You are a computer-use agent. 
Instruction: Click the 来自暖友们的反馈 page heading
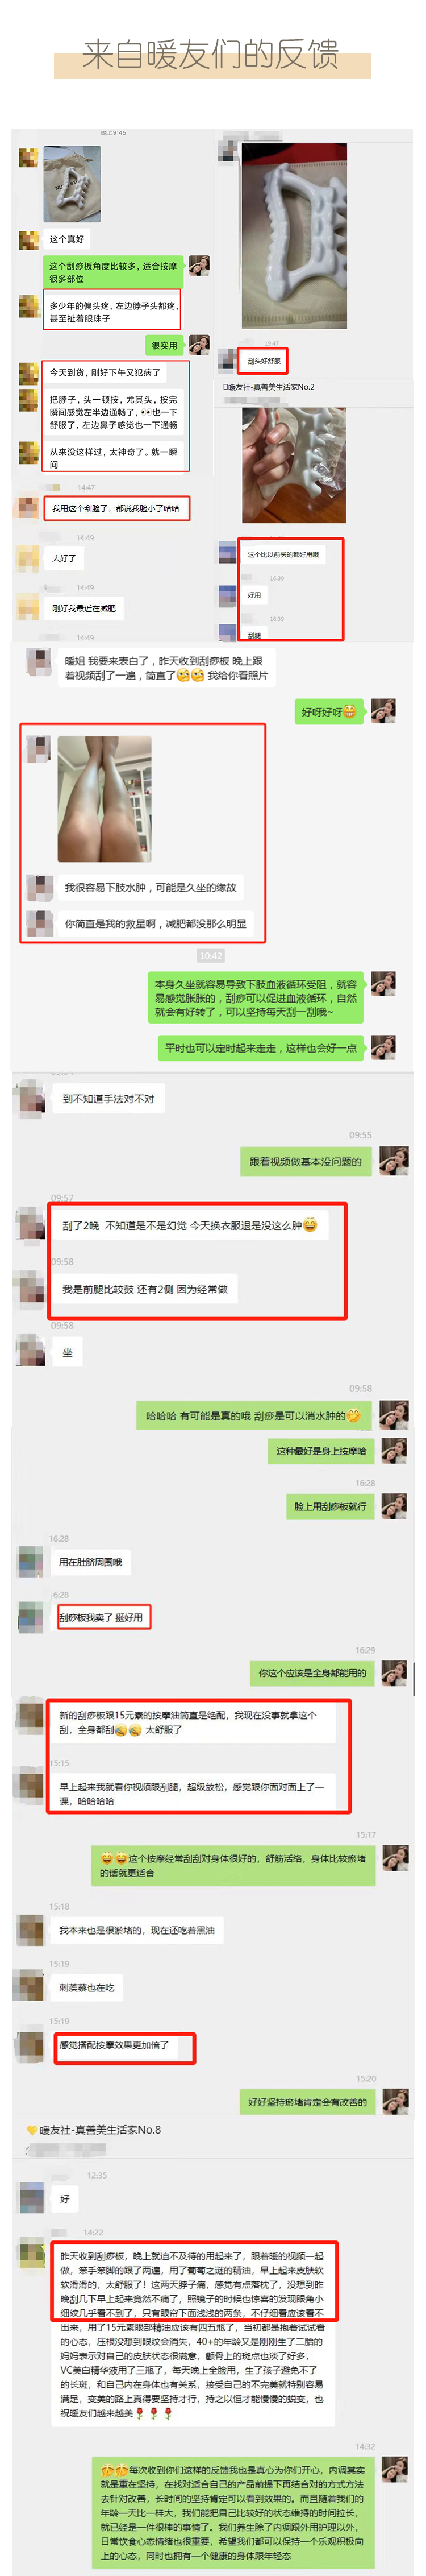coord(211,55)
